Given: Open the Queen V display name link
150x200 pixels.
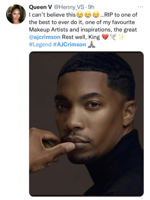Looking at the screenshot, I should click(40, 7).
